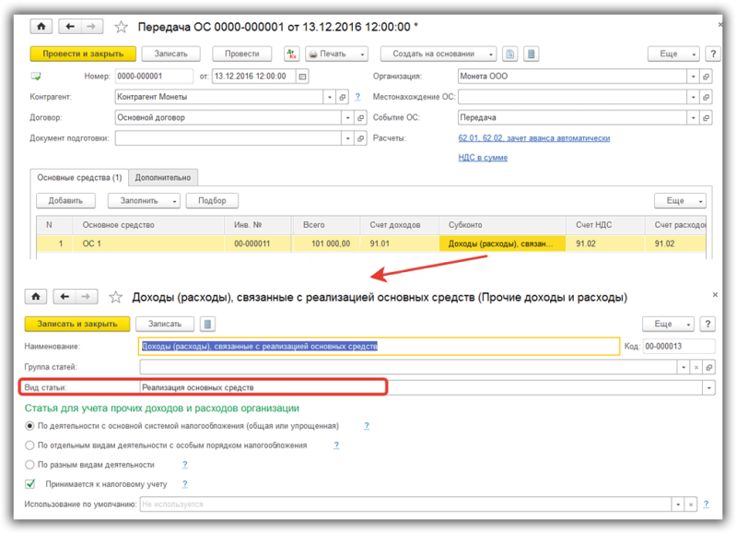Open the Документ подготовки record with the open icon

(360, 138)
